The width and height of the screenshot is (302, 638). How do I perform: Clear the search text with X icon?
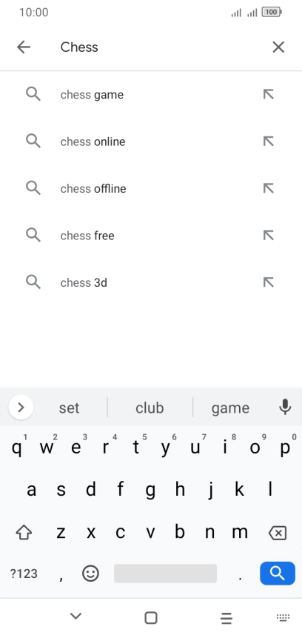[278, 47]
